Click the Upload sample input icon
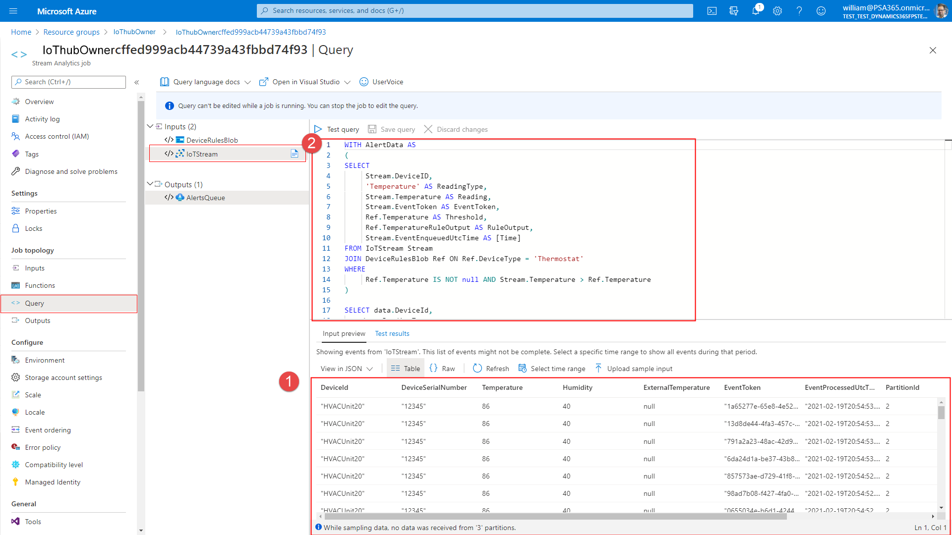 (597, 368)
